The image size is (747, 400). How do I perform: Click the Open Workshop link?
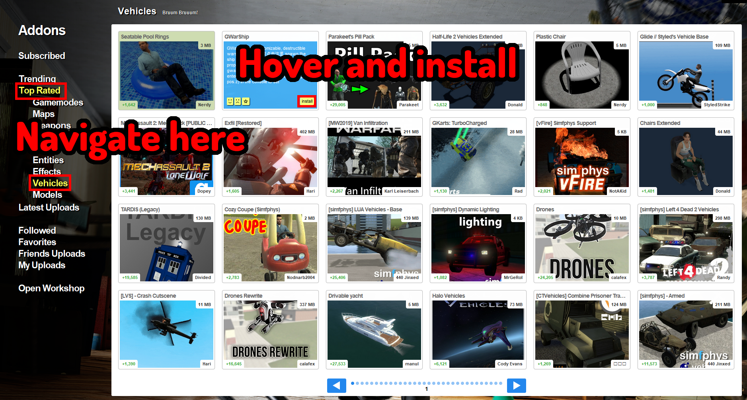[x=51, y=288]
